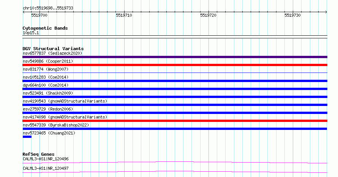Open the nsv4174098 (gnomADStructuralVariants) label
Viewport: 338px width, 177px height.
[65, 117]
